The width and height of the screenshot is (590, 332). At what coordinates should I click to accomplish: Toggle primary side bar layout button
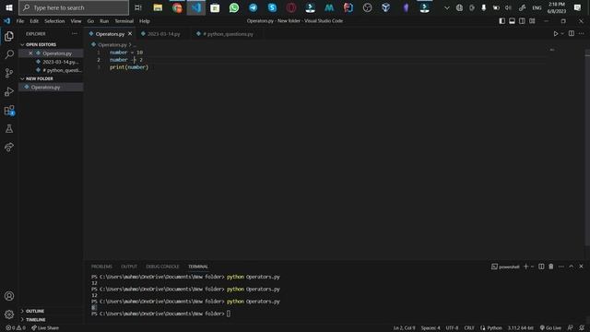[501, 21]
